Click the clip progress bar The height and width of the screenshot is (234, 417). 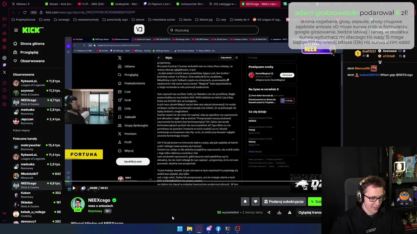coord(193,181)
